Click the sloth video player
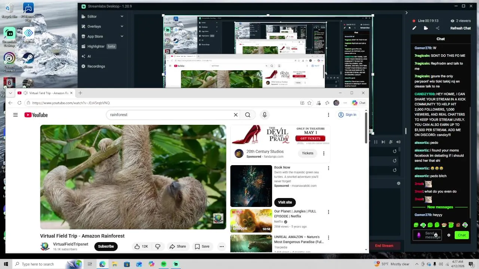The image size is (479, 269). tap(133, 177)
